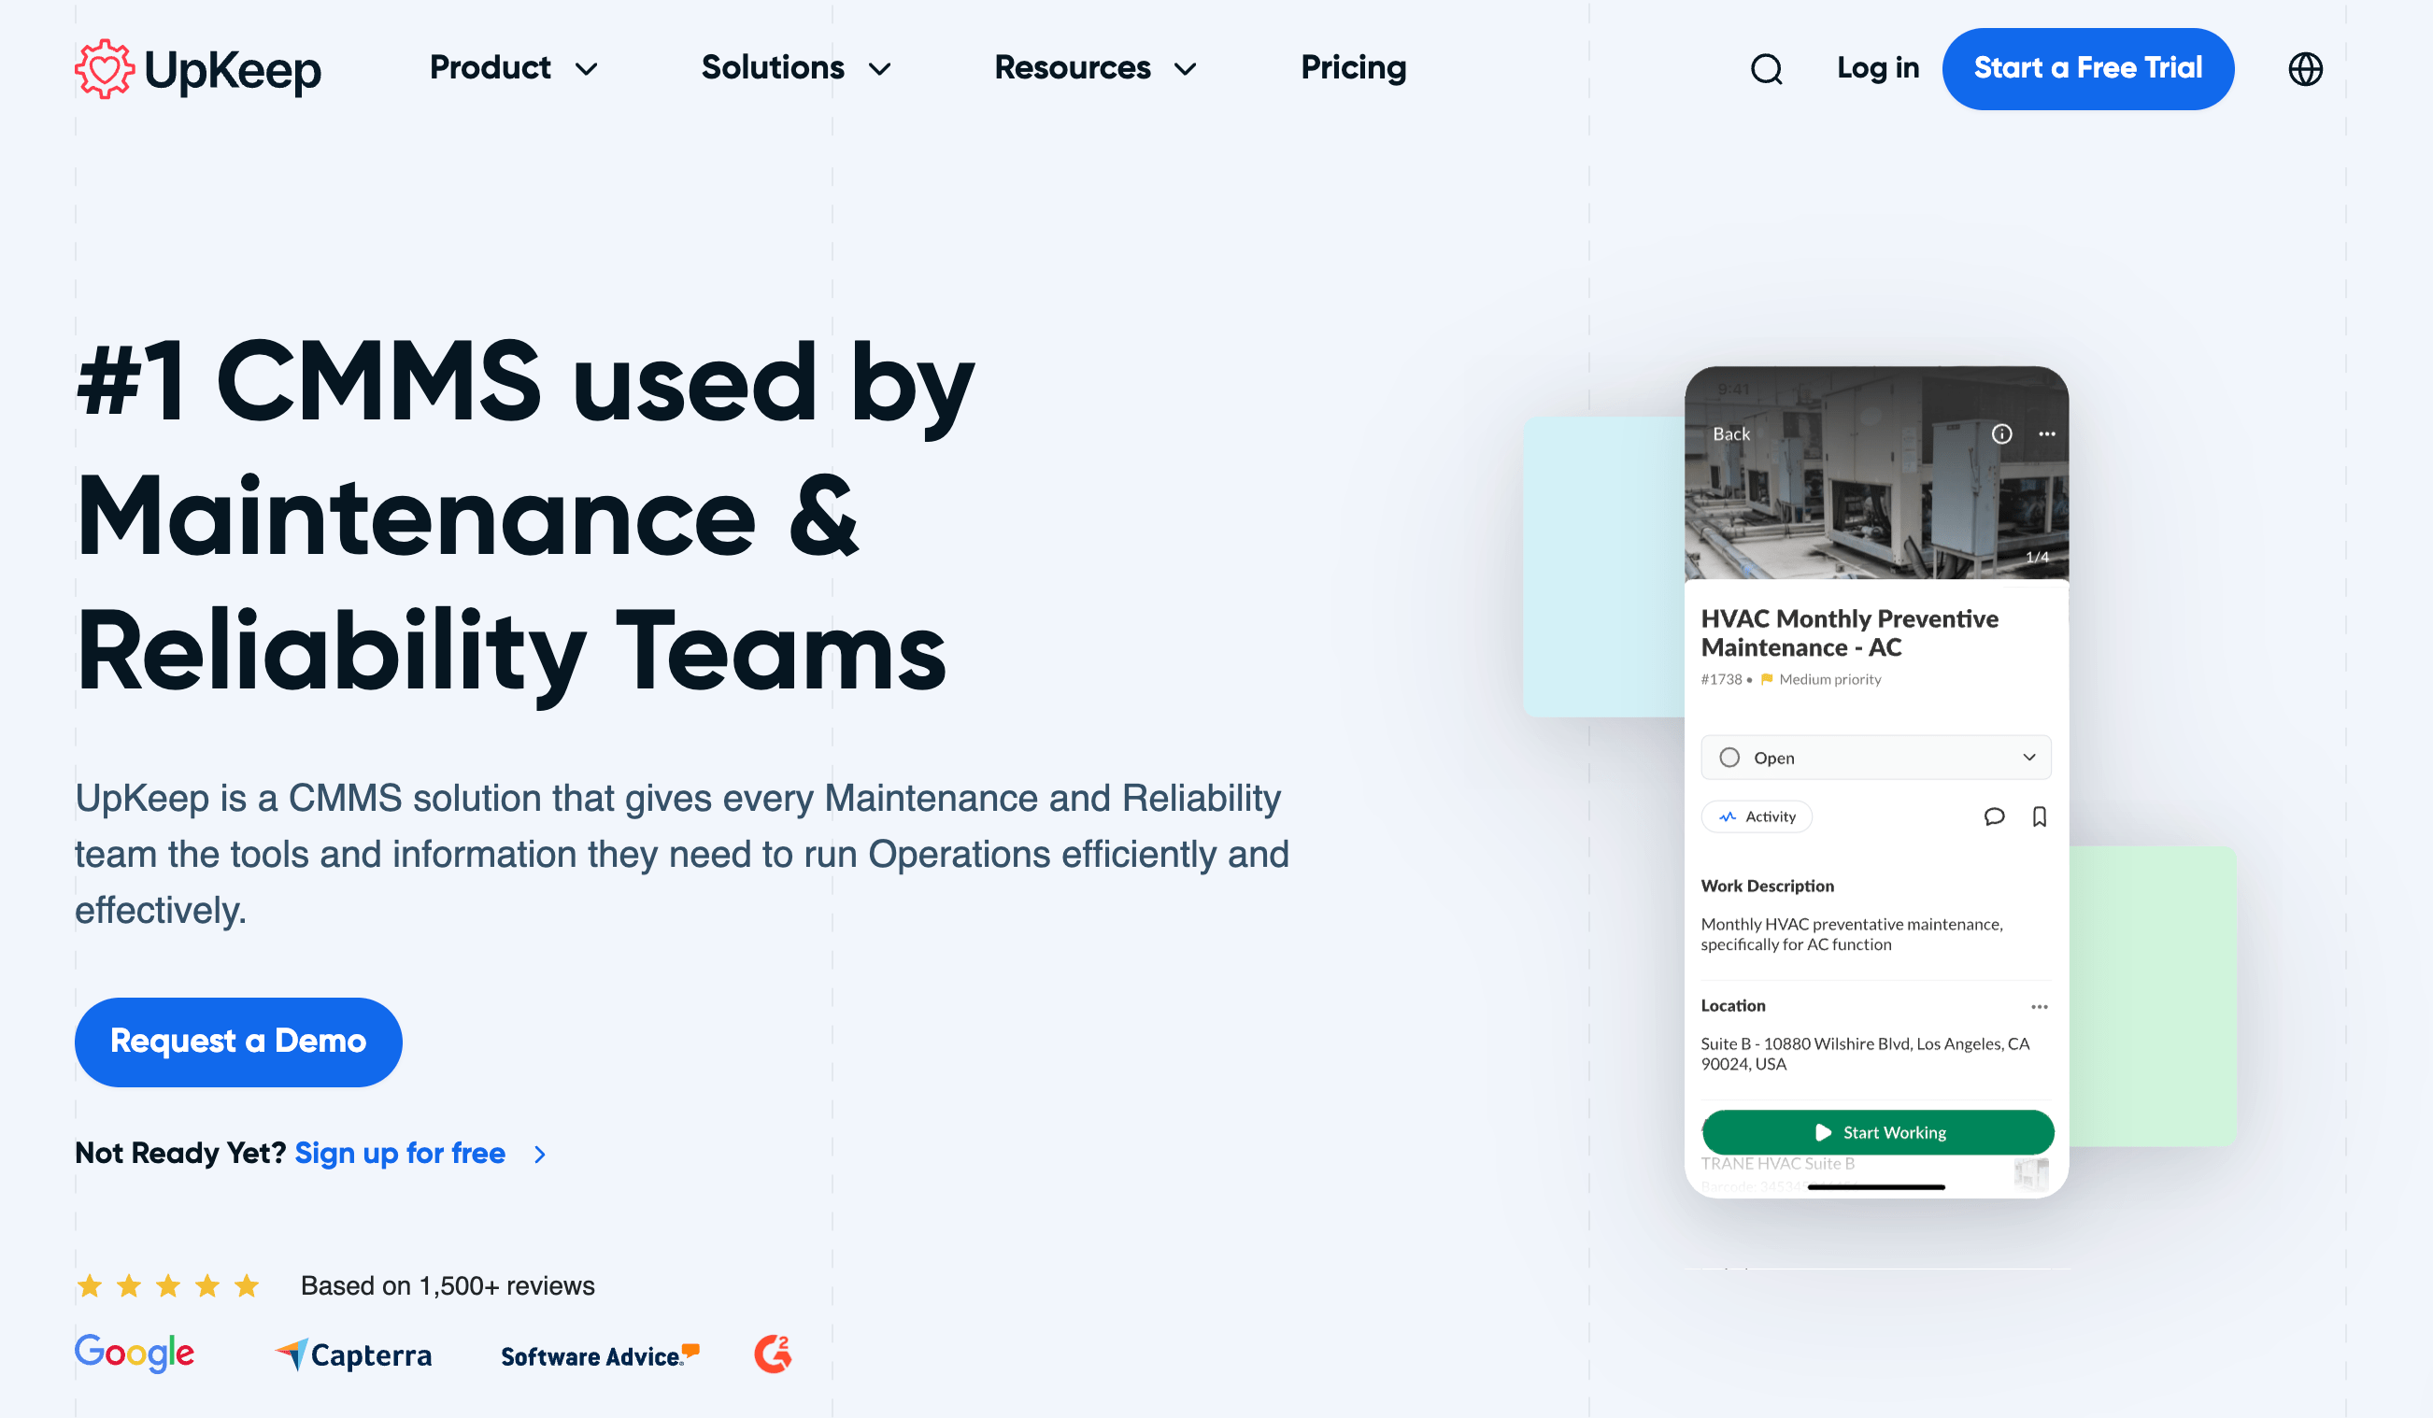Viewport: 2433px width, 1418px height.
Task: Click the HVAC Monthly Preventive Maintenance title
Action: pos(1849,632)
